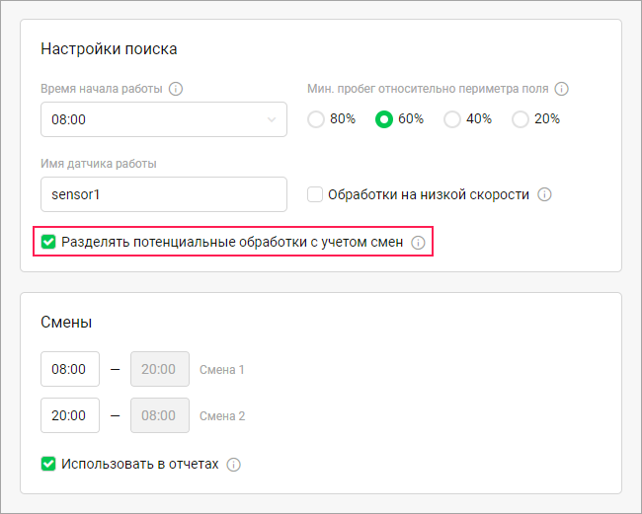Enable "Обработки на низкой скорости" checkbox

316,194
